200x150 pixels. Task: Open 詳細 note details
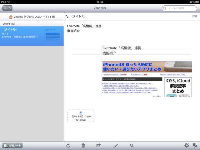tap(195, 16)
